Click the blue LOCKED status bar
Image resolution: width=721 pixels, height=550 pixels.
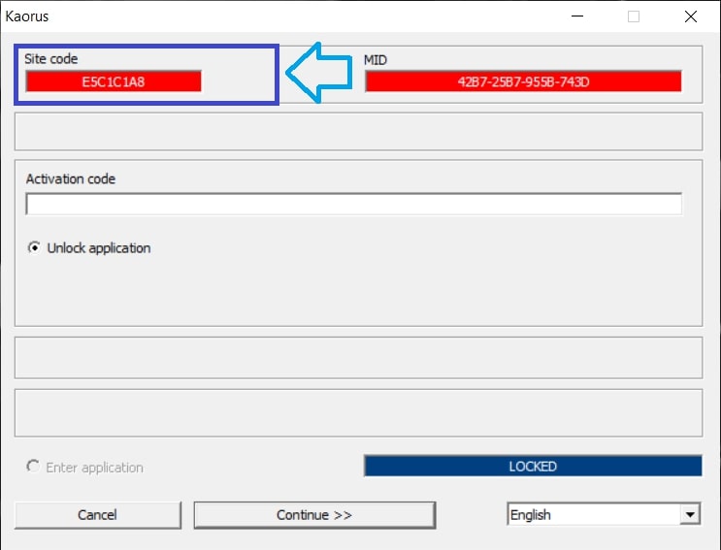(532, 467)
